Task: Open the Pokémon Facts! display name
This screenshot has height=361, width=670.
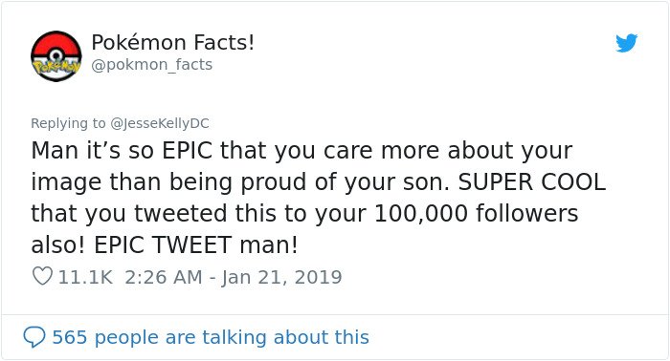Action: click(x=172, y=42)
